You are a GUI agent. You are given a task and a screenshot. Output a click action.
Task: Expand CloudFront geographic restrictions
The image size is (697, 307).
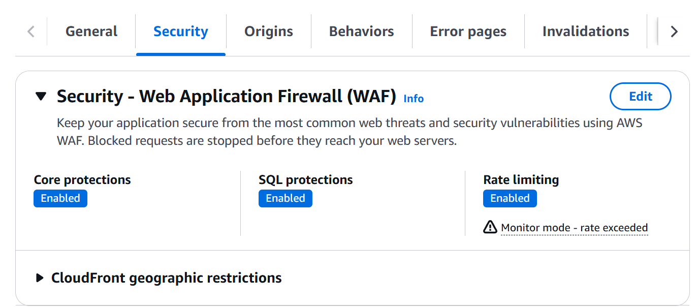coord(41,278)
